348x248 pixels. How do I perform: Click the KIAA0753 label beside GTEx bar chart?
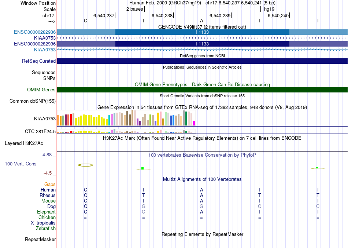point(45,118)
